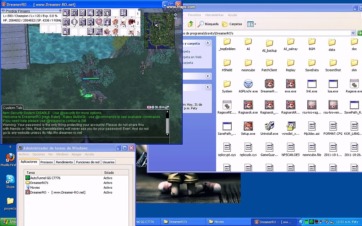Open Apagar menu in Task Manager
362x226 pixels.
point(76,154)
